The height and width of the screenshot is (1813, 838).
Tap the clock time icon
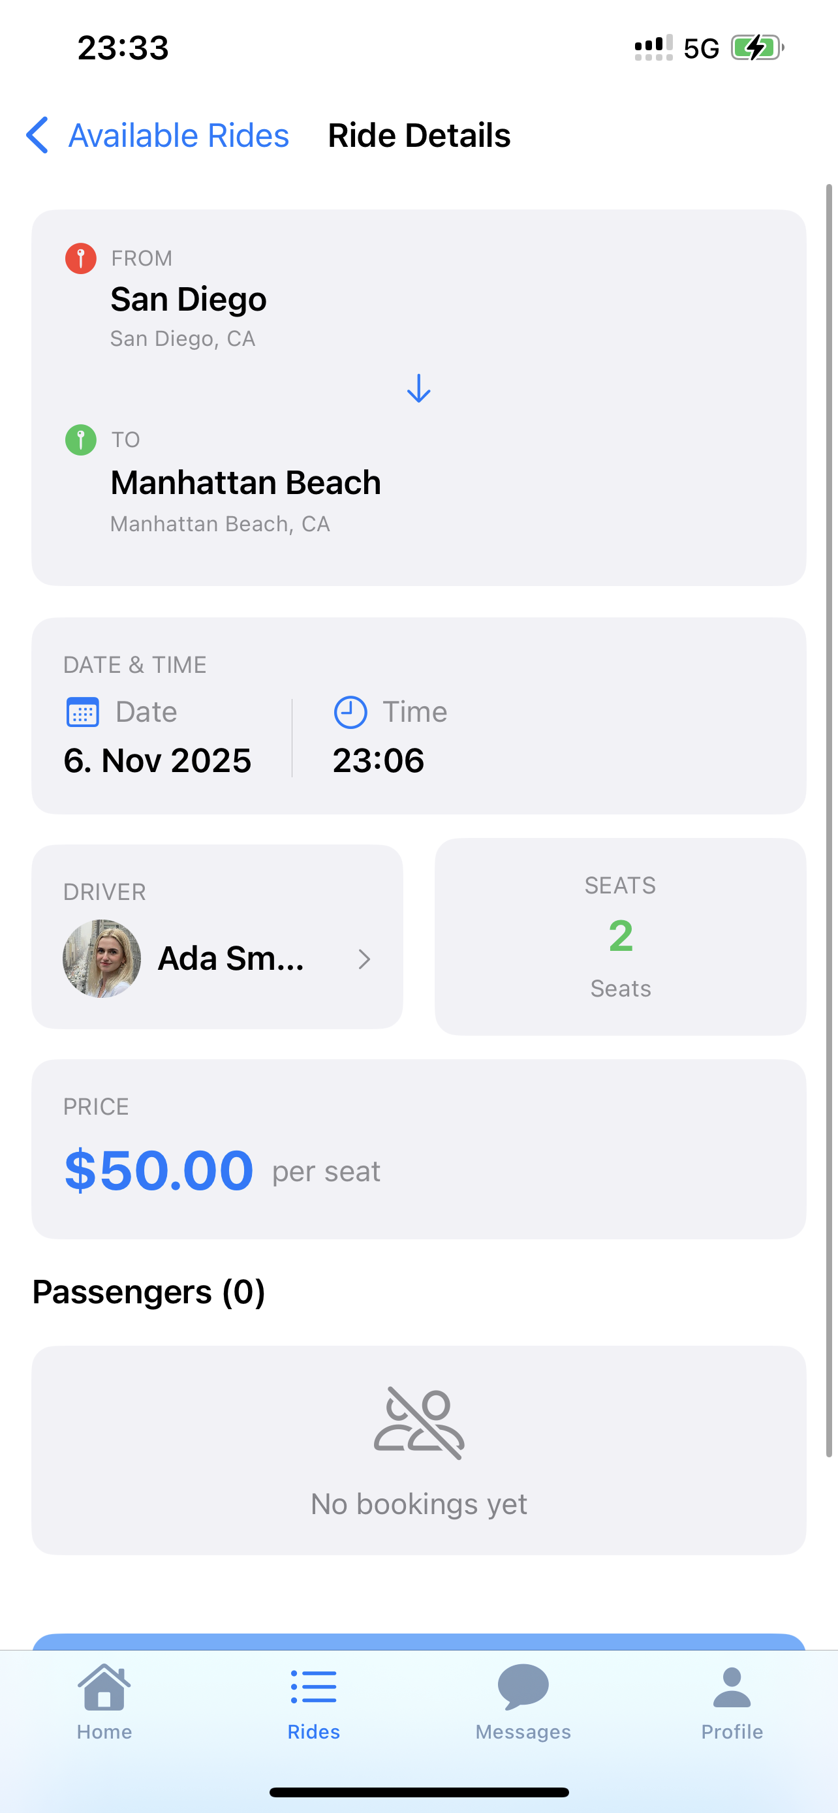click(x=350, y=712)
